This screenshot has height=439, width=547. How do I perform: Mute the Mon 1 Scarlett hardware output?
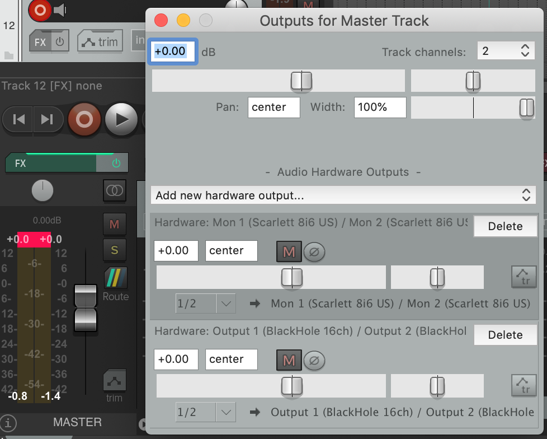click(x=289, y=251)
